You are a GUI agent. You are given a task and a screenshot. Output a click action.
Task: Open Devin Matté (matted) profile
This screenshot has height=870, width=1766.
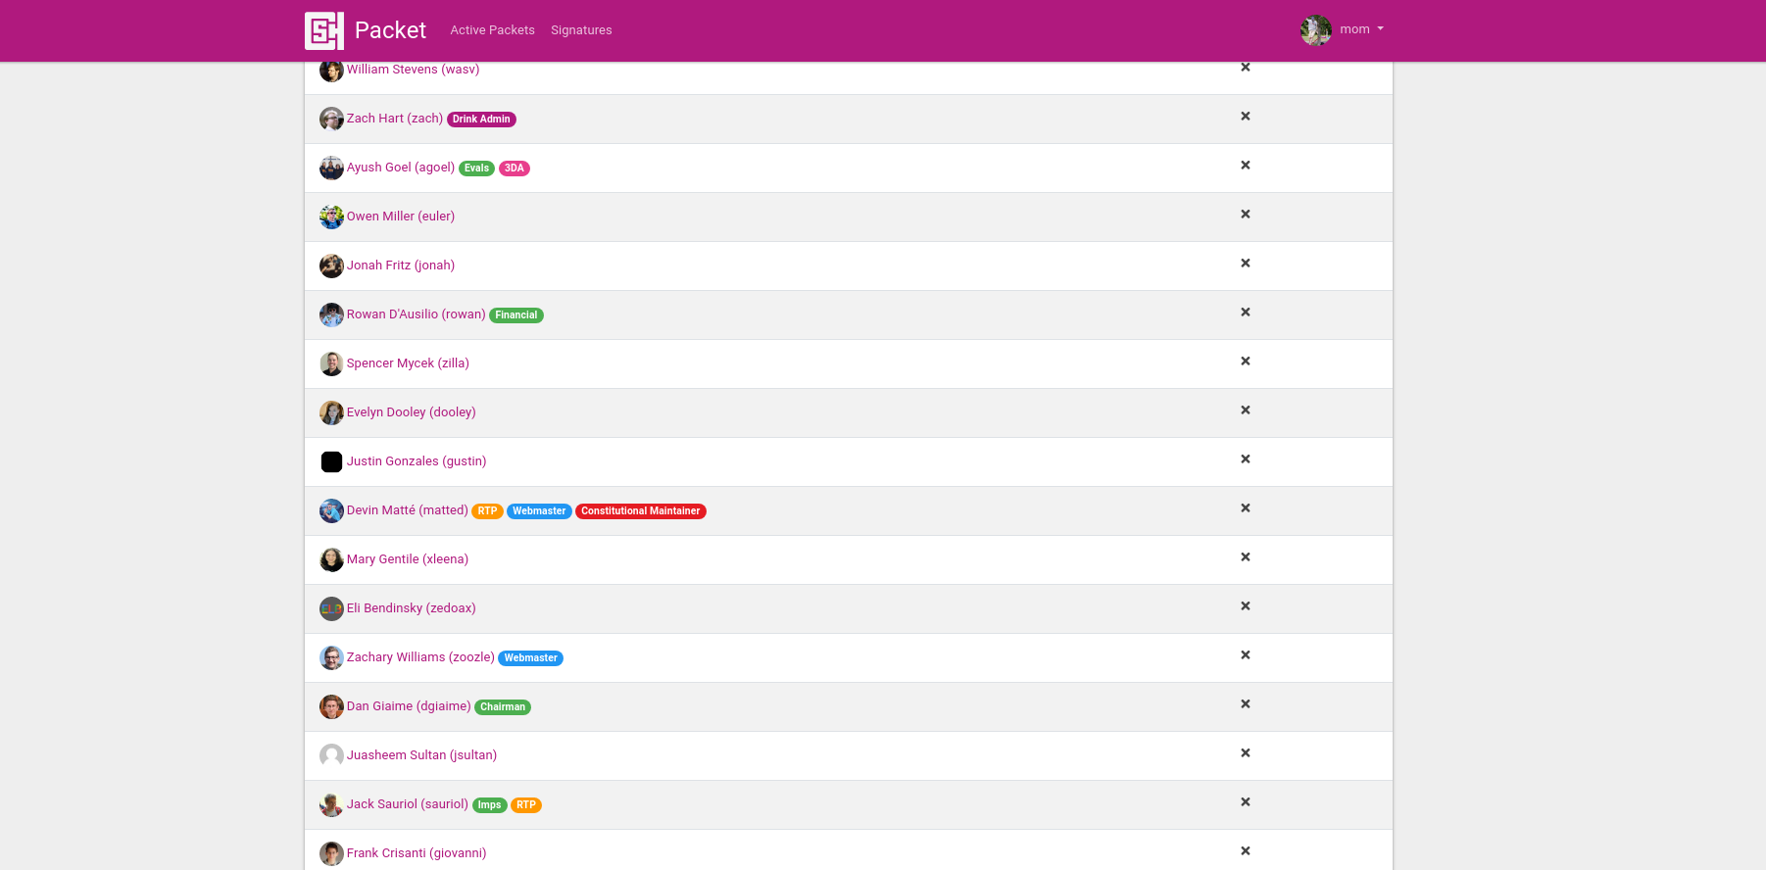[x=408, y=510]
